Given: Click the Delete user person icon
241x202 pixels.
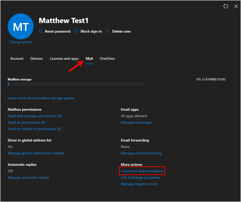Looking at the screenshot, I should coord(108,31).
